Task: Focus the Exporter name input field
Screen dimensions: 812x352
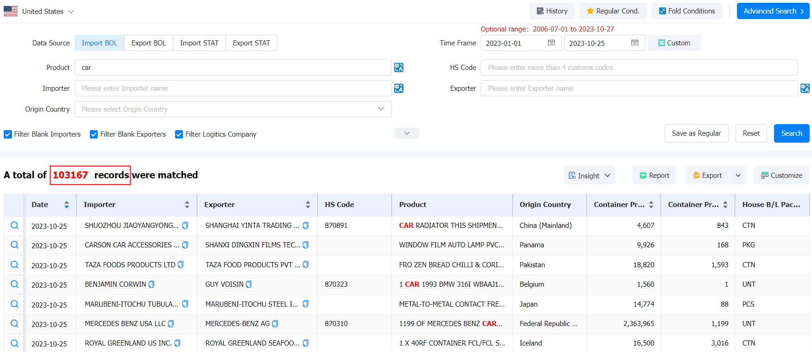Action: coord(639,88)
